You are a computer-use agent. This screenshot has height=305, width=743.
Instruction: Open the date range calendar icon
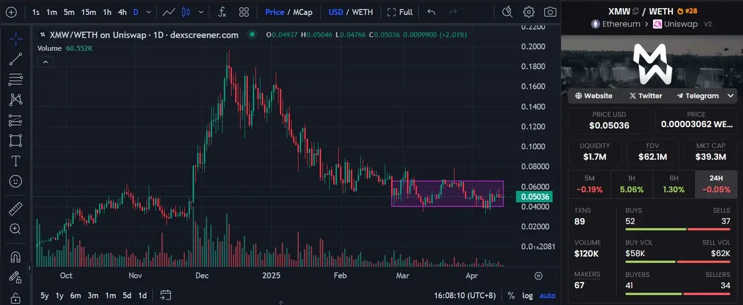[165, 295]
